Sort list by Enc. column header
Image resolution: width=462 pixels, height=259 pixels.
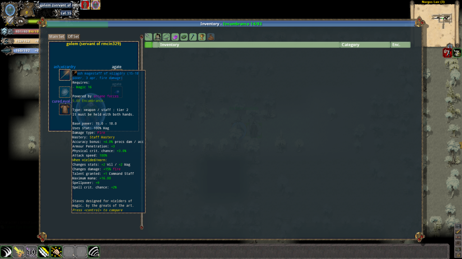coord(401,45)
